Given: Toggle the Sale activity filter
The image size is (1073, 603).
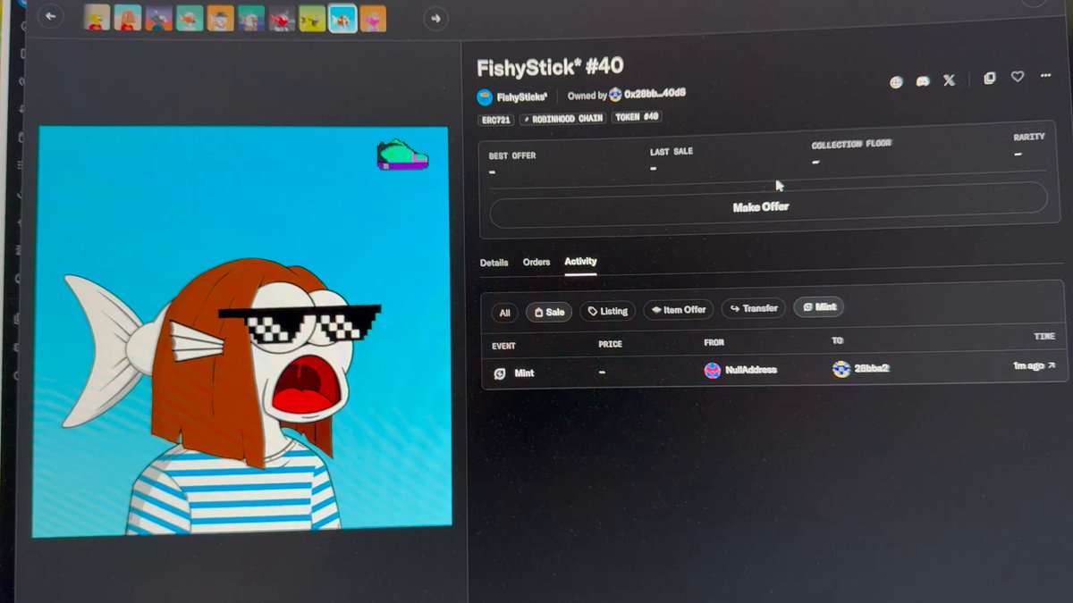Looking at the screenshot, I should 549,312.
